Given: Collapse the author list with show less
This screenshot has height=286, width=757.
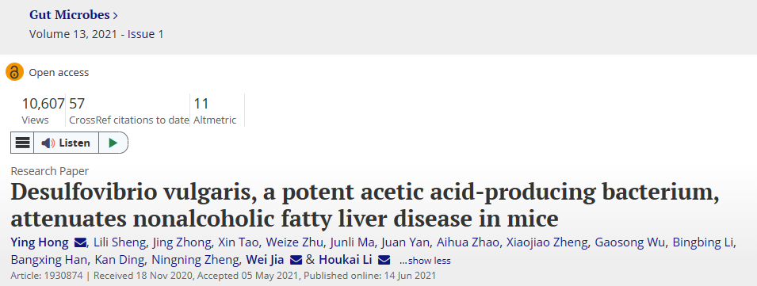Looking at the screenshot, I should (x=425, y=261).
